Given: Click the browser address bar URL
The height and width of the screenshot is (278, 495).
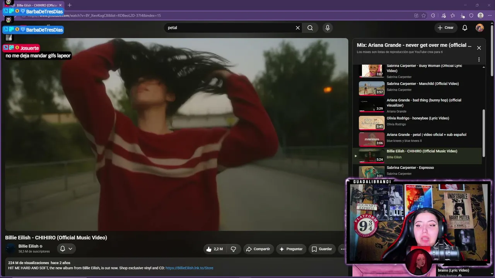Looking at the screenshot, I should click(x=94, y=15).
